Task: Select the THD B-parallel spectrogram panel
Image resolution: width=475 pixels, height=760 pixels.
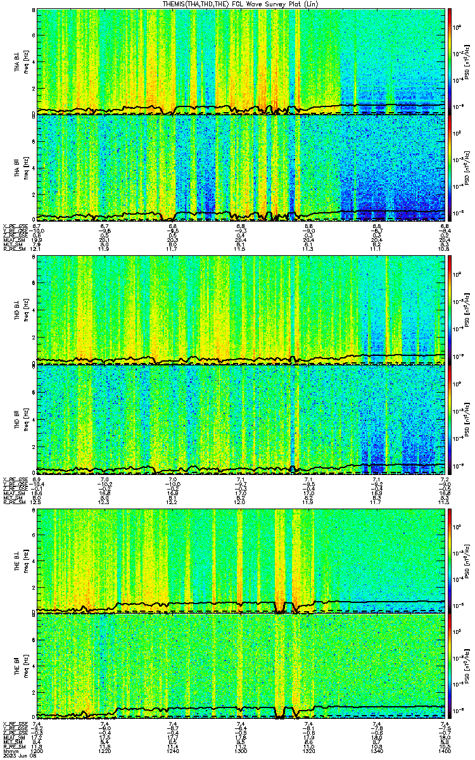Action: point(241,419)
